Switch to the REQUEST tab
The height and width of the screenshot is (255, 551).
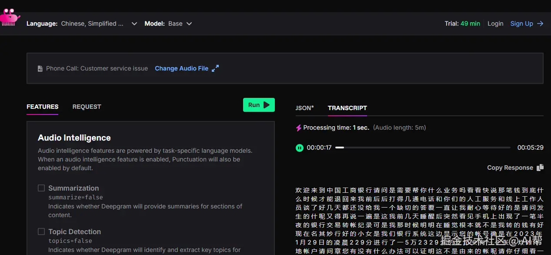coord(87,107)
